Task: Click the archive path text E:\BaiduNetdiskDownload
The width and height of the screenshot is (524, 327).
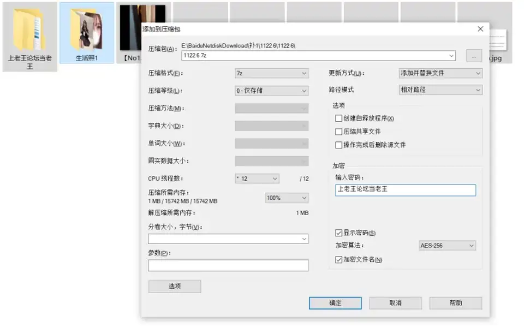Action: click(x=239, y=45)
